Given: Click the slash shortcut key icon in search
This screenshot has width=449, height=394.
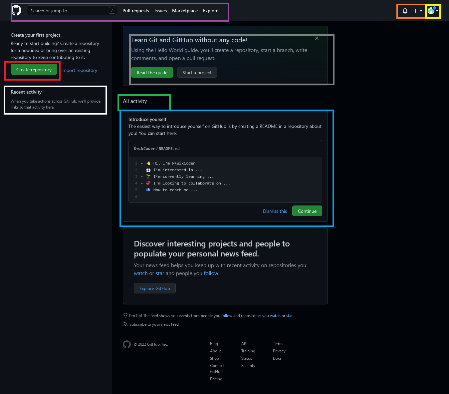Looking at the screenshot, I should 112,10.
